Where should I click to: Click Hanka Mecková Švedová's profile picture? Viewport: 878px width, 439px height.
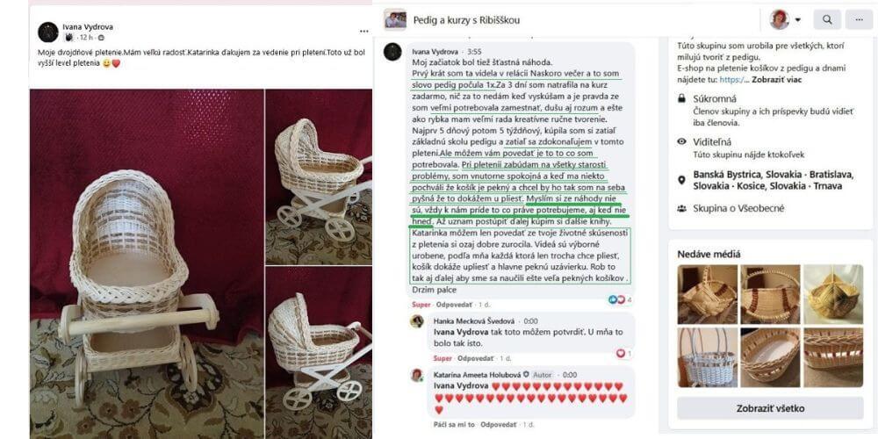416,320
